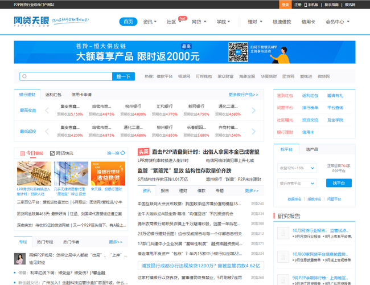Viewport: 370px width, 285px height.
Task: Click the 大额尊享产品 promotional banner
Action: coord(184,52)
